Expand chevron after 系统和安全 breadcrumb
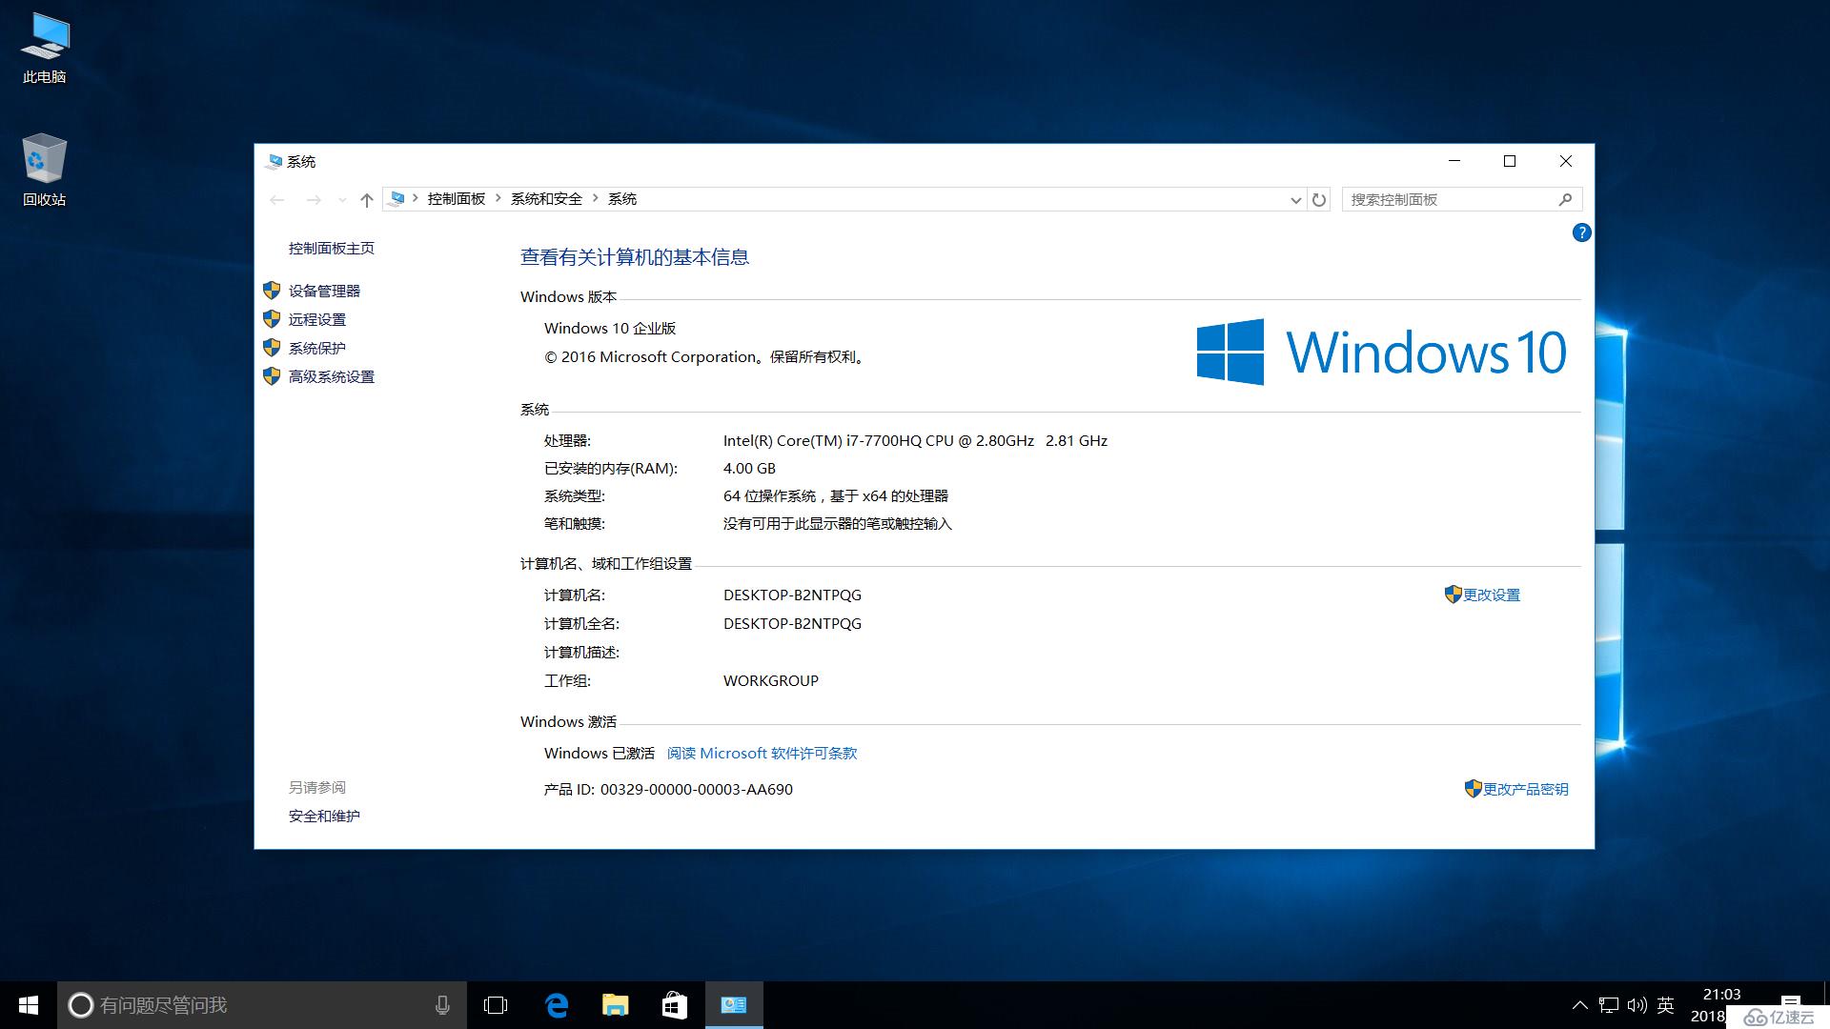Image resolution: width=1830 pixels, height=1029 pixels. point(596,198)
